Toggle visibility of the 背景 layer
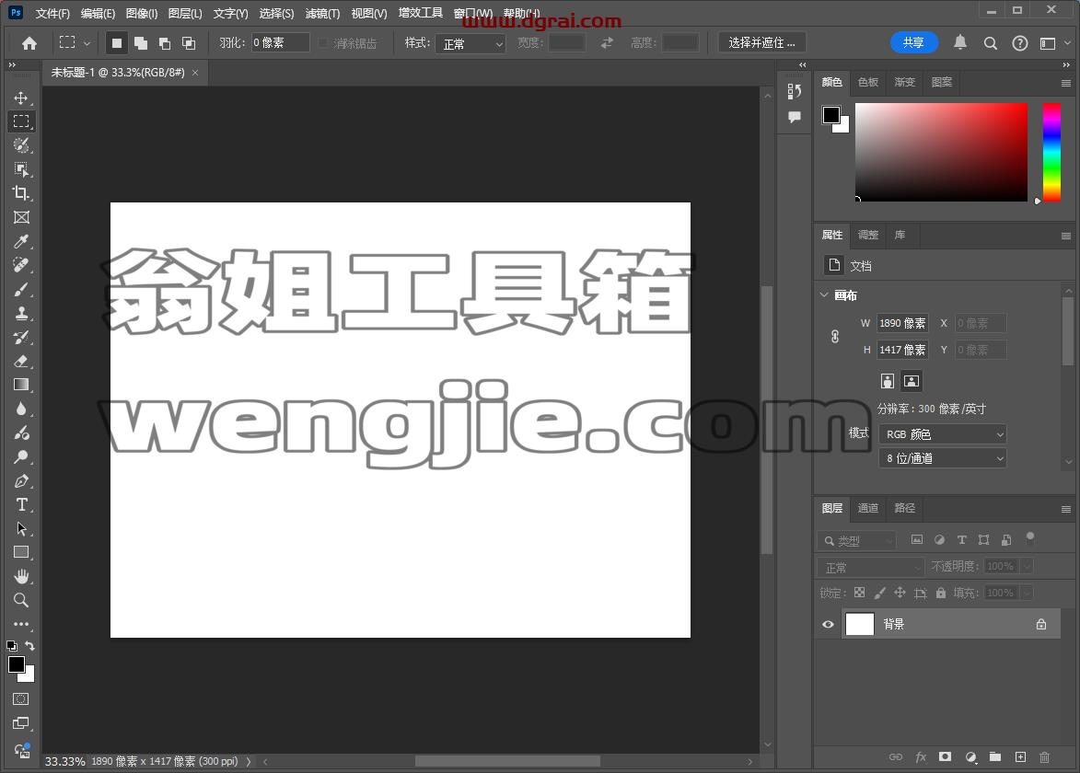 (828, 624)
